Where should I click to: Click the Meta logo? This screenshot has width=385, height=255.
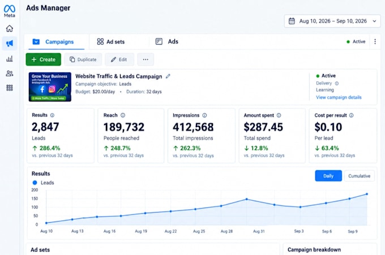pyautogui.click(x=10, y=11)
